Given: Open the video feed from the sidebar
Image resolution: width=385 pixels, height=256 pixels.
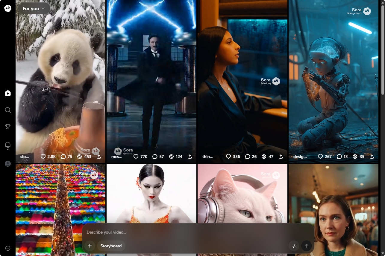Looking at the screenshot, I should pyautogui.click(x=8, y=93).
